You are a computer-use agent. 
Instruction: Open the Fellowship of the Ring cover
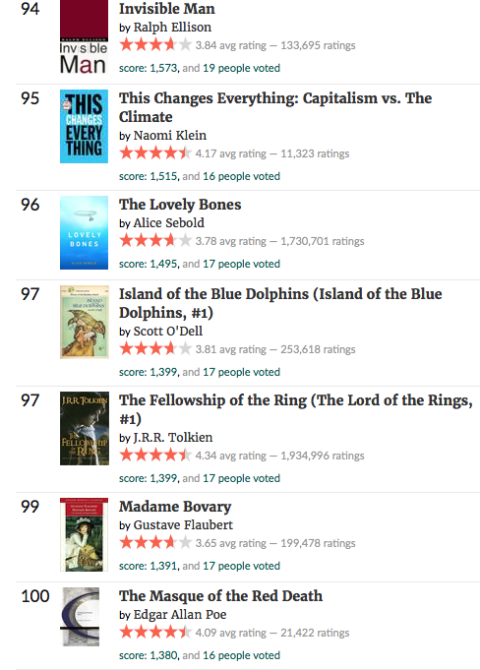[85, 429]
